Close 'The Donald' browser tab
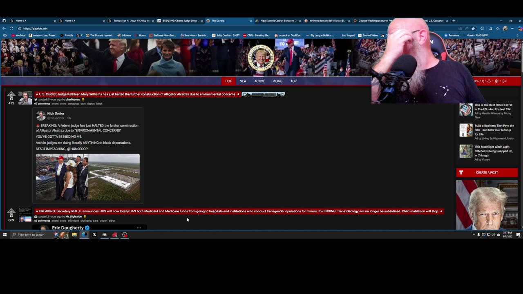The image size is (523, 294). click(250, 20)
